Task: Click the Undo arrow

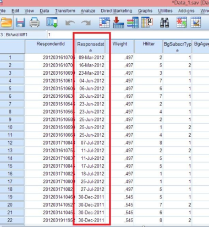Action: point(70,23)
